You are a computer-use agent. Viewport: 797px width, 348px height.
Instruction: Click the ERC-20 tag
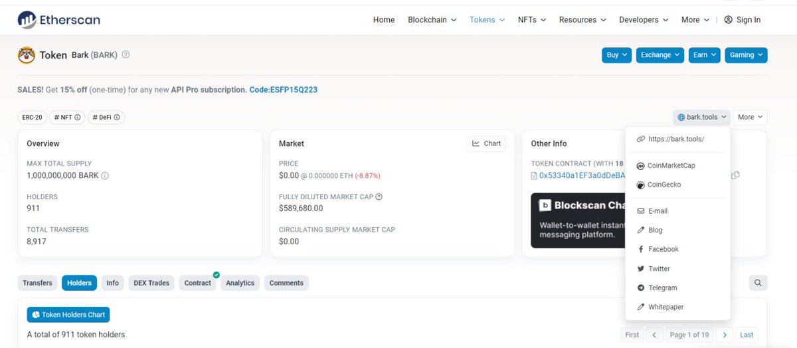(32, 118)
